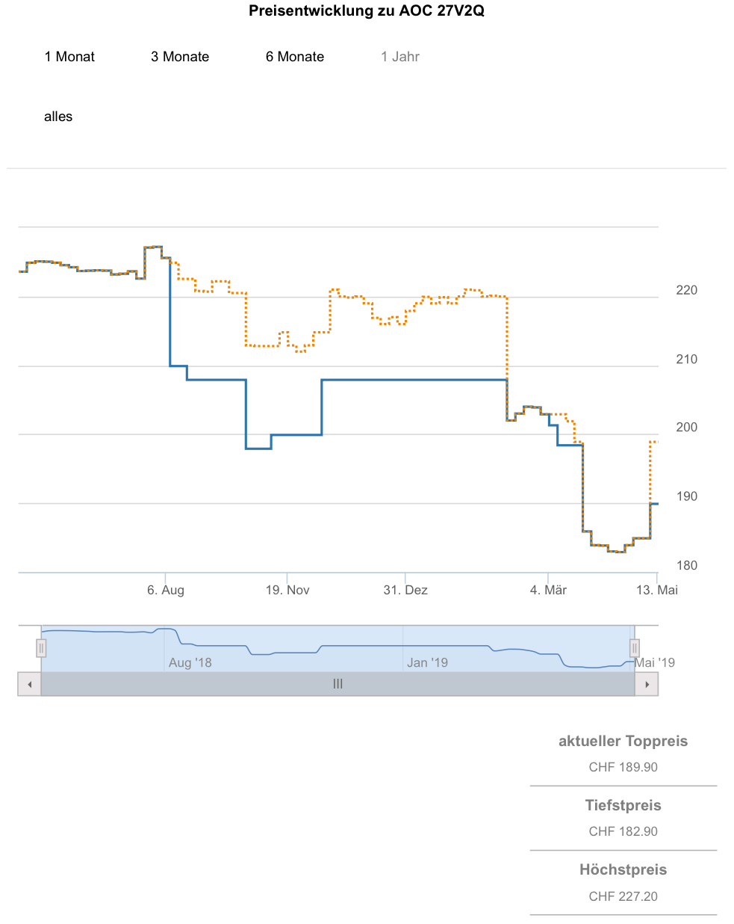Image resolution: width=734 pixels, height=924 pixels.
Task: Select the 1 Monat range
Action: [69, 57]
